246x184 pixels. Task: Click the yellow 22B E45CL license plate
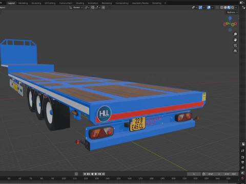coord(138,124)
